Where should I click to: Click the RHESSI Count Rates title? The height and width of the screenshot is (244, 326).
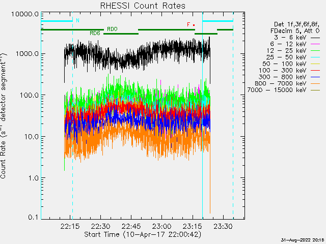(x=143, y=6)
